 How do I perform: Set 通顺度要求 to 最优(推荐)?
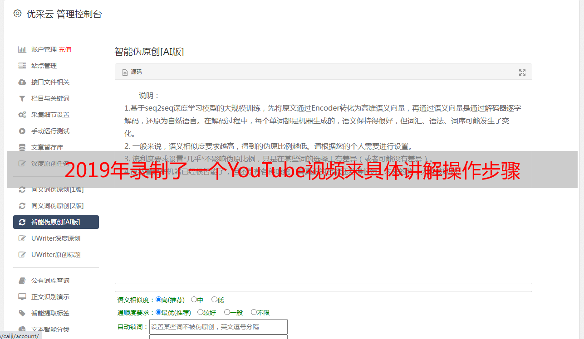tap(158, 312)
